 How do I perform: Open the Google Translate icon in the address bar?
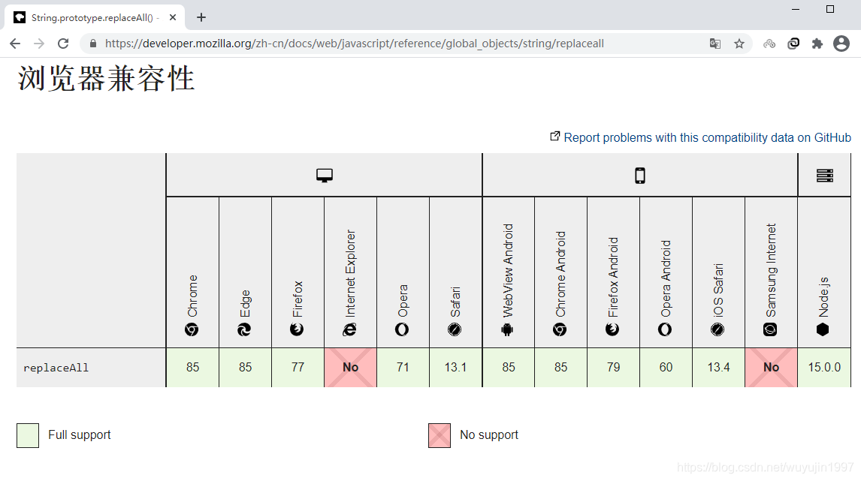point(714,44)
